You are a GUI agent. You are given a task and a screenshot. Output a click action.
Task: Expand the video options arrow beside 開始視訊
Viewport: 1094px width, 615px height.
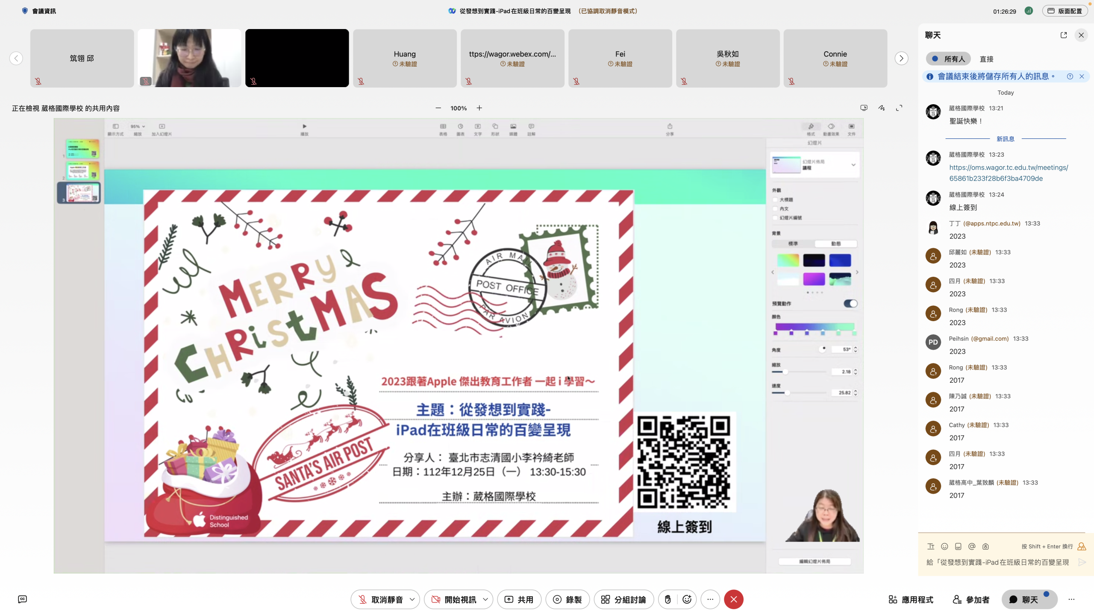[485, 599]
